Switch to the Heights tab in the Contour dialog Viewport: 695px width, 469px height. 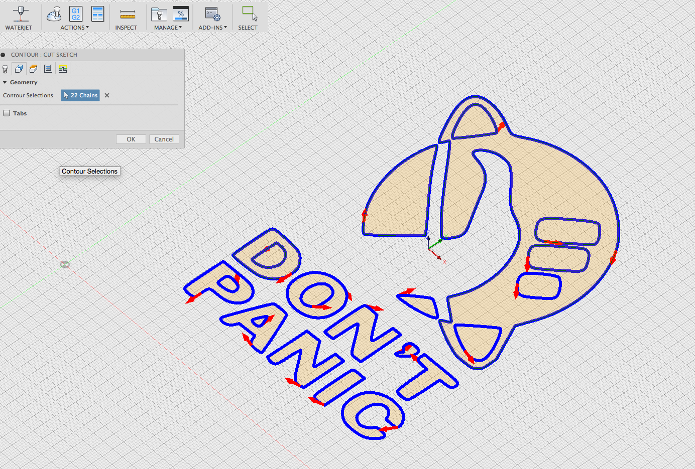[33, 69]
